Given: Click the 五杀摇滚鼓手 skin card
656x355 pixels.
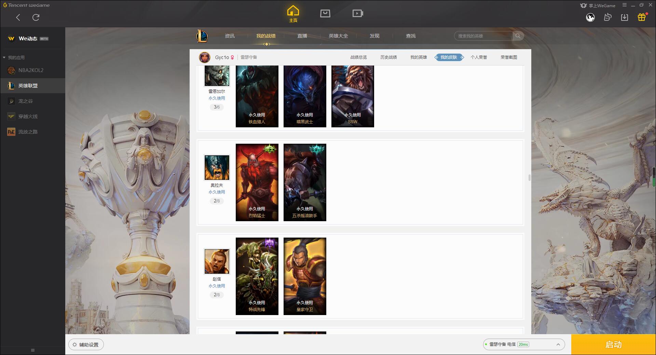Looking at the screenshot, I should pyautogui.click(x=305, y=182).
